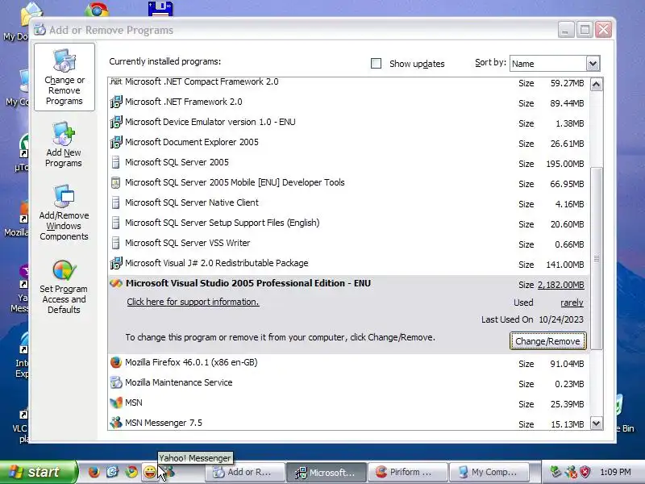Click the Visual Studio 2005 Professional icon

click(116, 283)
